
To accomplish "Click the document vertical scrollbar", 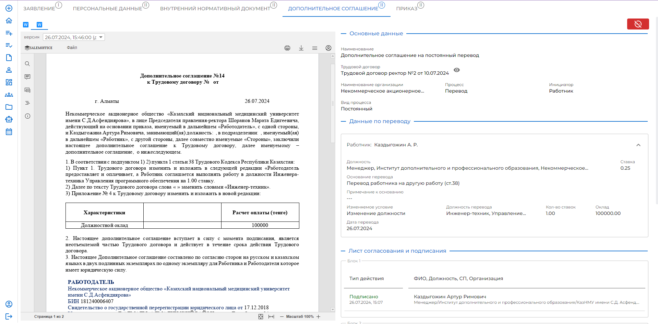I will click(333, 103).
